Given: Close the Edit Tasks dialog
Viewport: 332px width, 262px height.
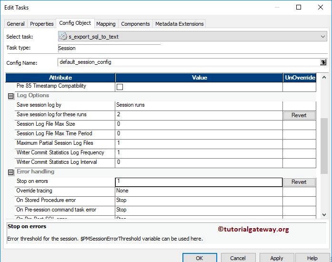Looking at the screenshot, I should [x=321, y=7].
